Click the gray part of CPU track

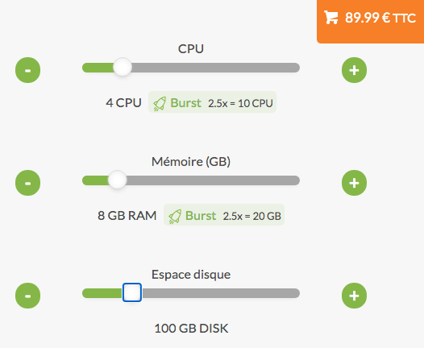click(216, 68)
